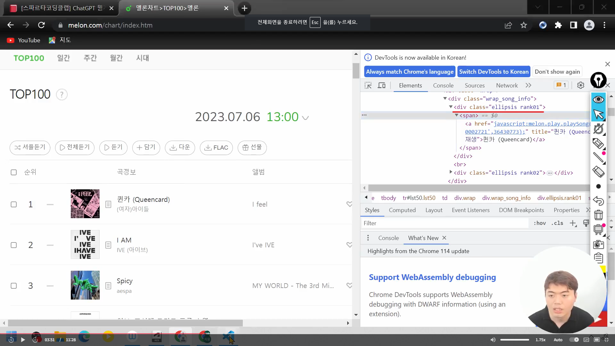
Task: Reload the Melon chart page
Action: [x=41, y=25]
